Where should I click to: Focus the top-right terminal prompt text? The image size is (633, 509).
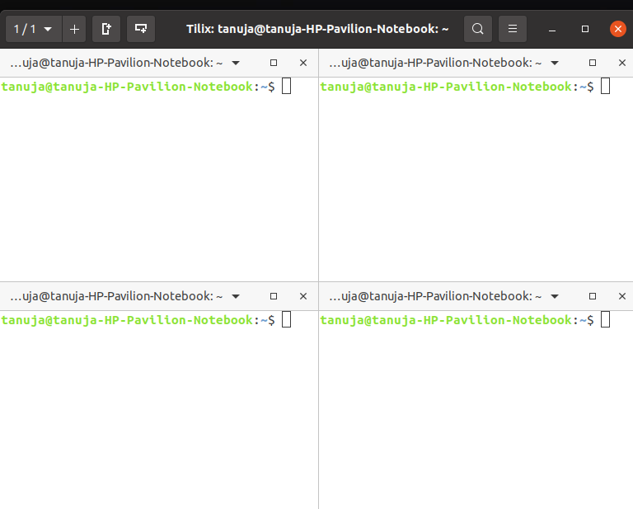tap(457, 87)
